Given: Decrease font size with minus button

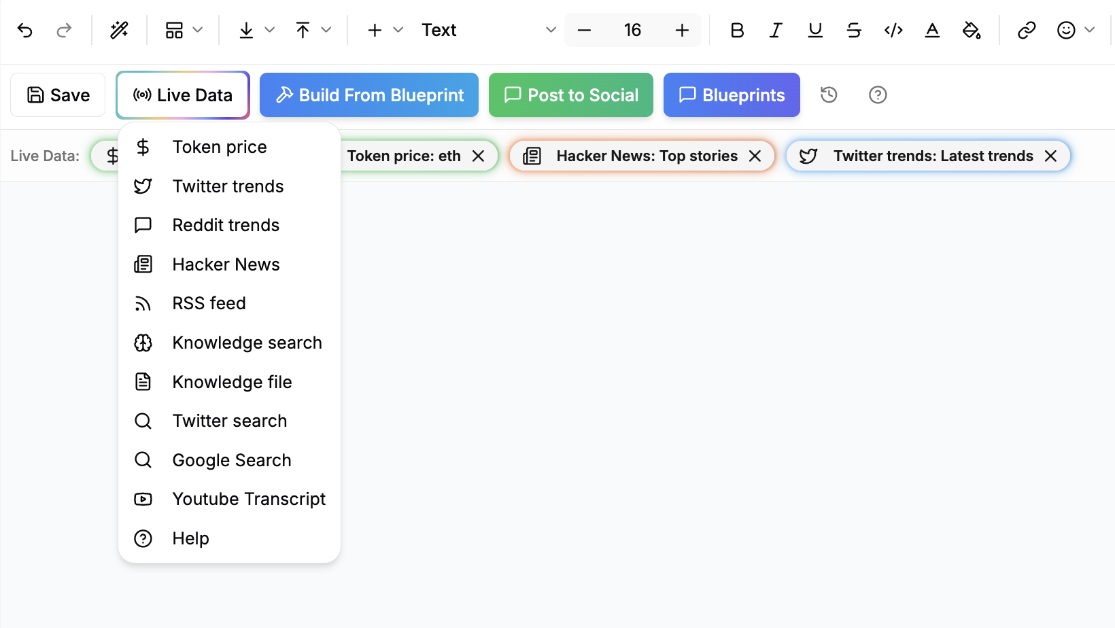Looking at the screenshot, I should click(584, 30).
